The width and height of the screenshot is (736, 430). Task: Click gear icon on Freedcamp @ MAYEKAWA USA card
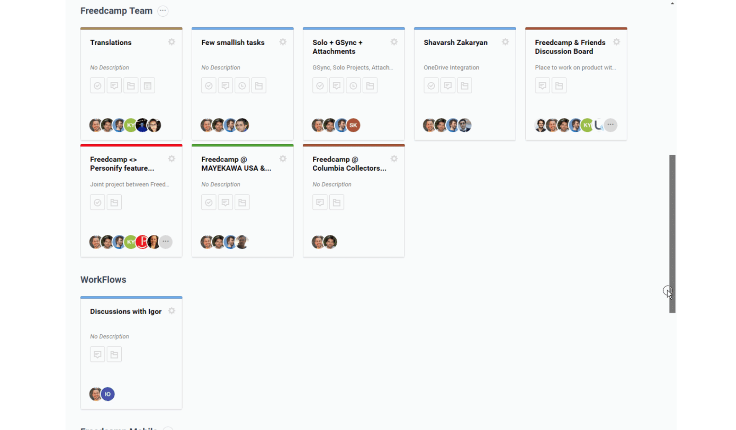[283, 159]
